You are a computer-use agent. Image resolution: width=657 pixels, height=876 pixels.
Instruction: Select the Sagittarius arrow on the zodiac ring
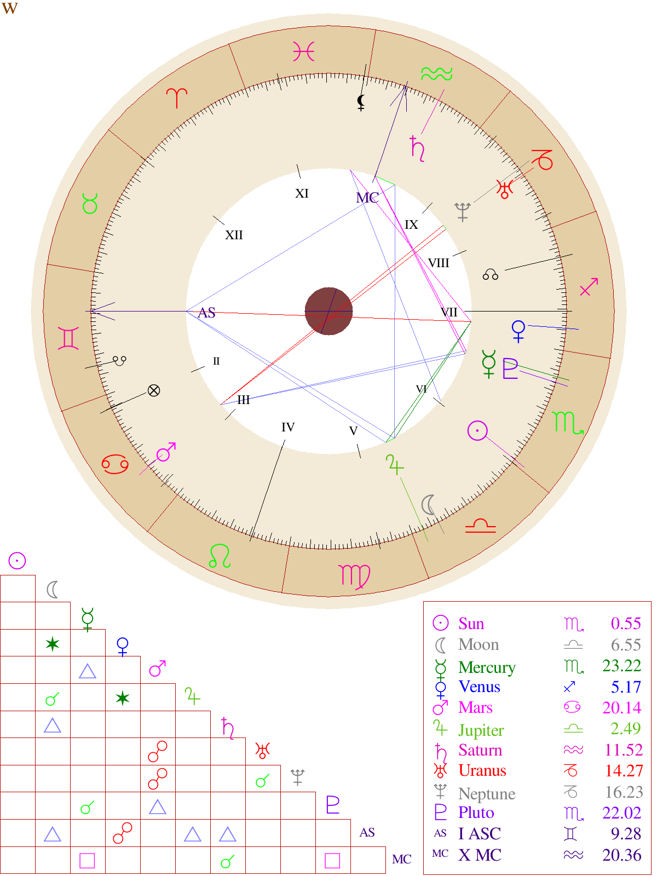[589, 286]
